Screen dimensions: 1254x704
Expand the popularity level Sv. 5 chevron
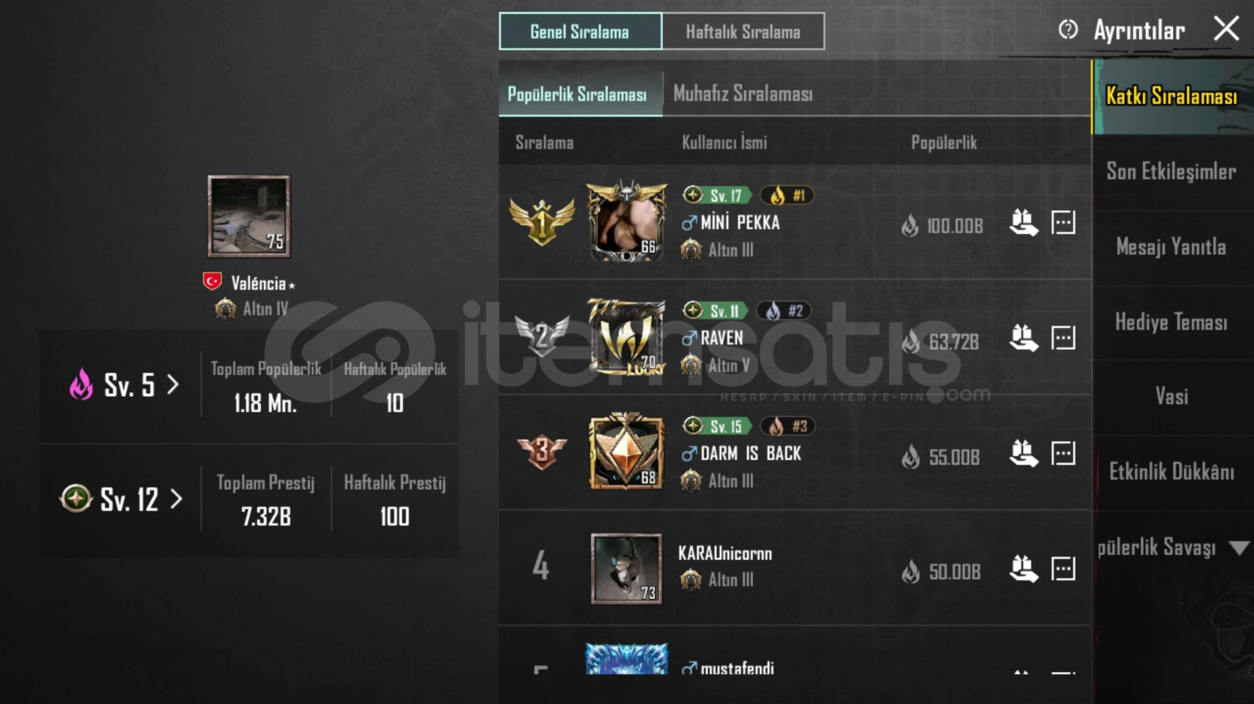(x=173, y=384)
